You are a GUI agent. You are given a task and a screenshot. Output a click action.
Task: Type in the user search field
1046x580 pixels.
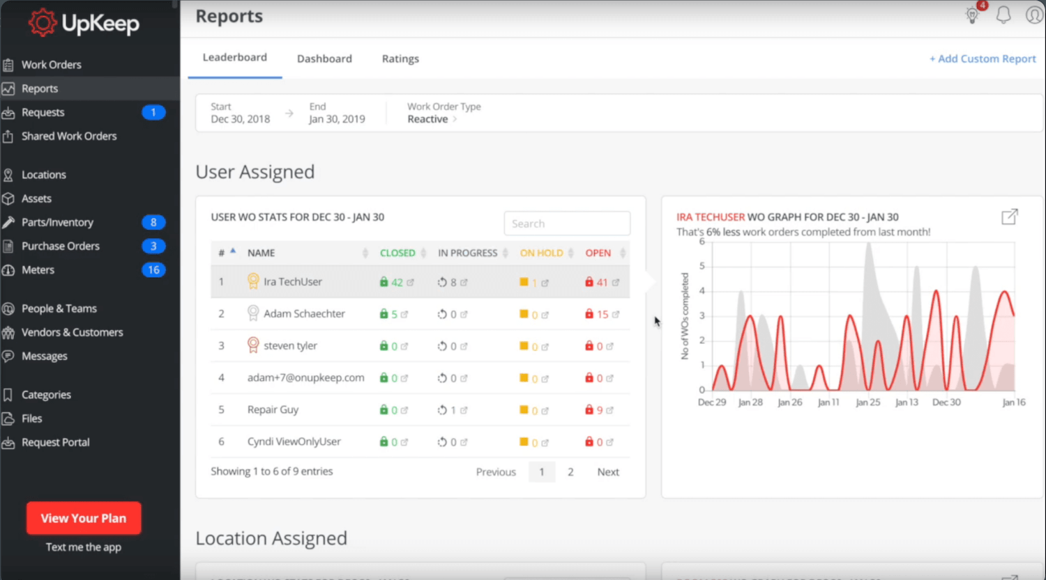pyautogui.click(x=567, y=223)
